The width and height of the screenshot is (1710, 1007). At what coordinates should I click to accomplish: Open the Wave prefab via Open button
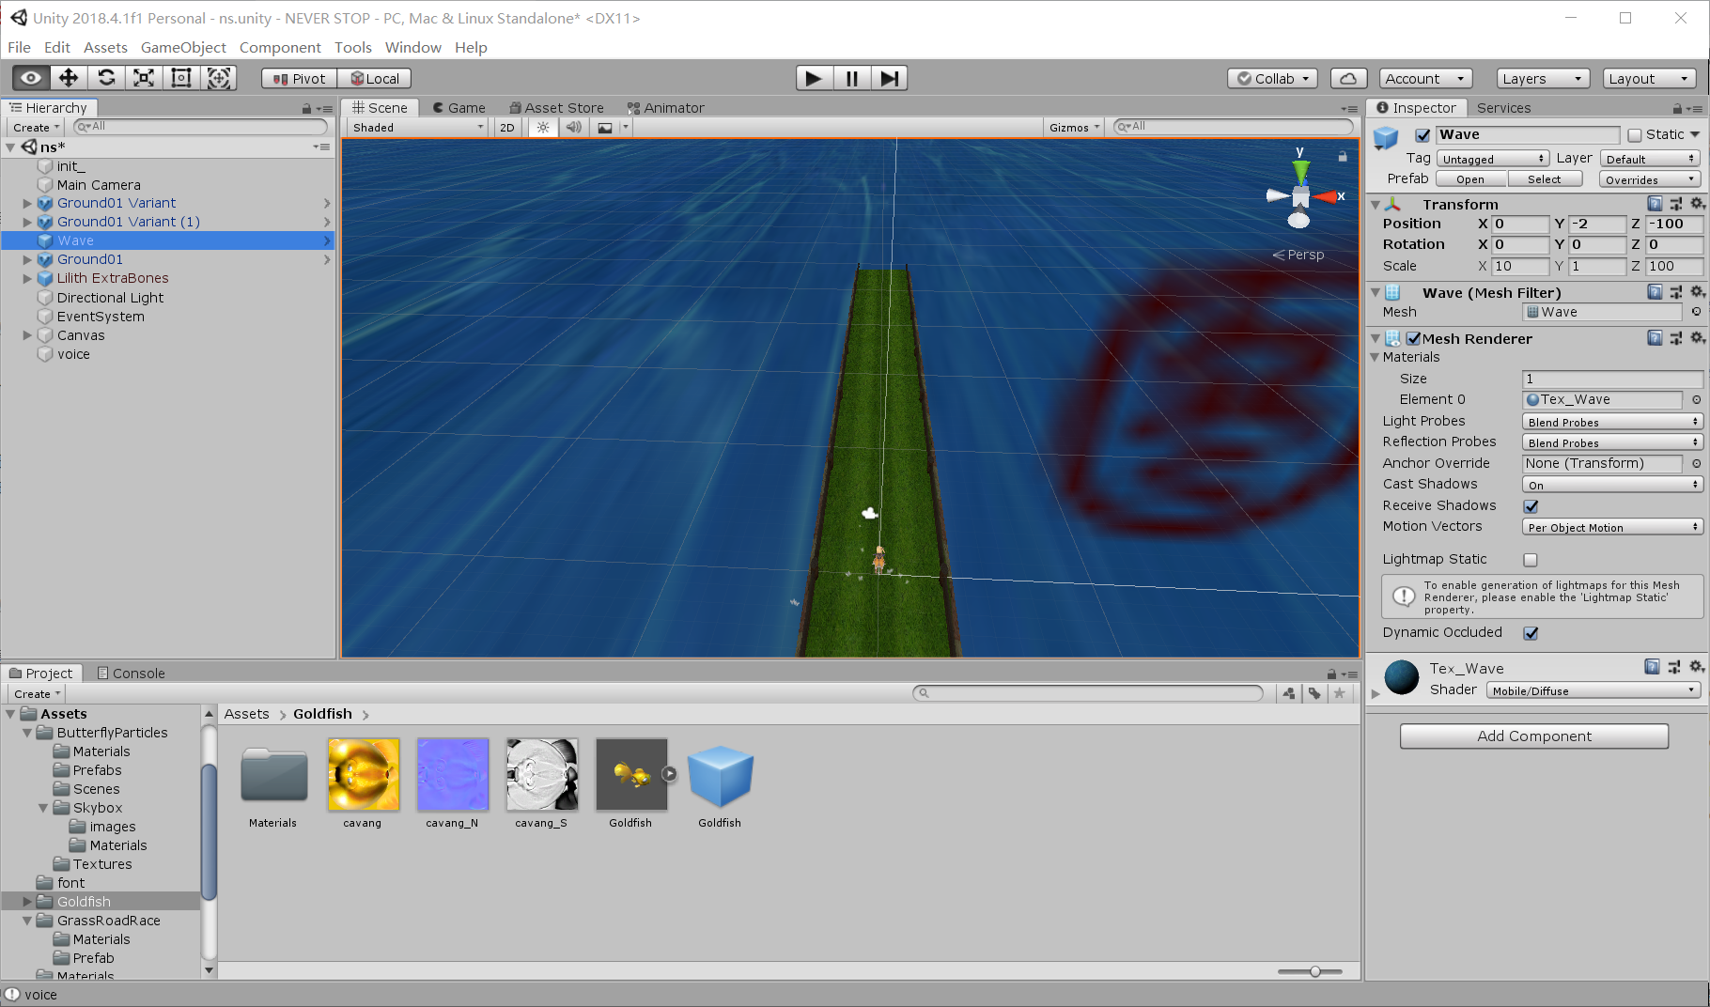[x=1469, y=178]
